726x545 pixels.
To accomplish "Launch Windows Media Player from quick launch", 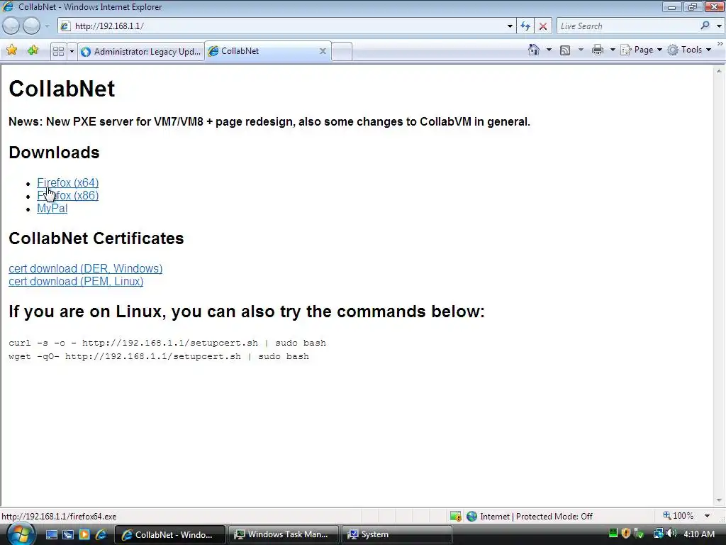I will click(x=84, y=534).
